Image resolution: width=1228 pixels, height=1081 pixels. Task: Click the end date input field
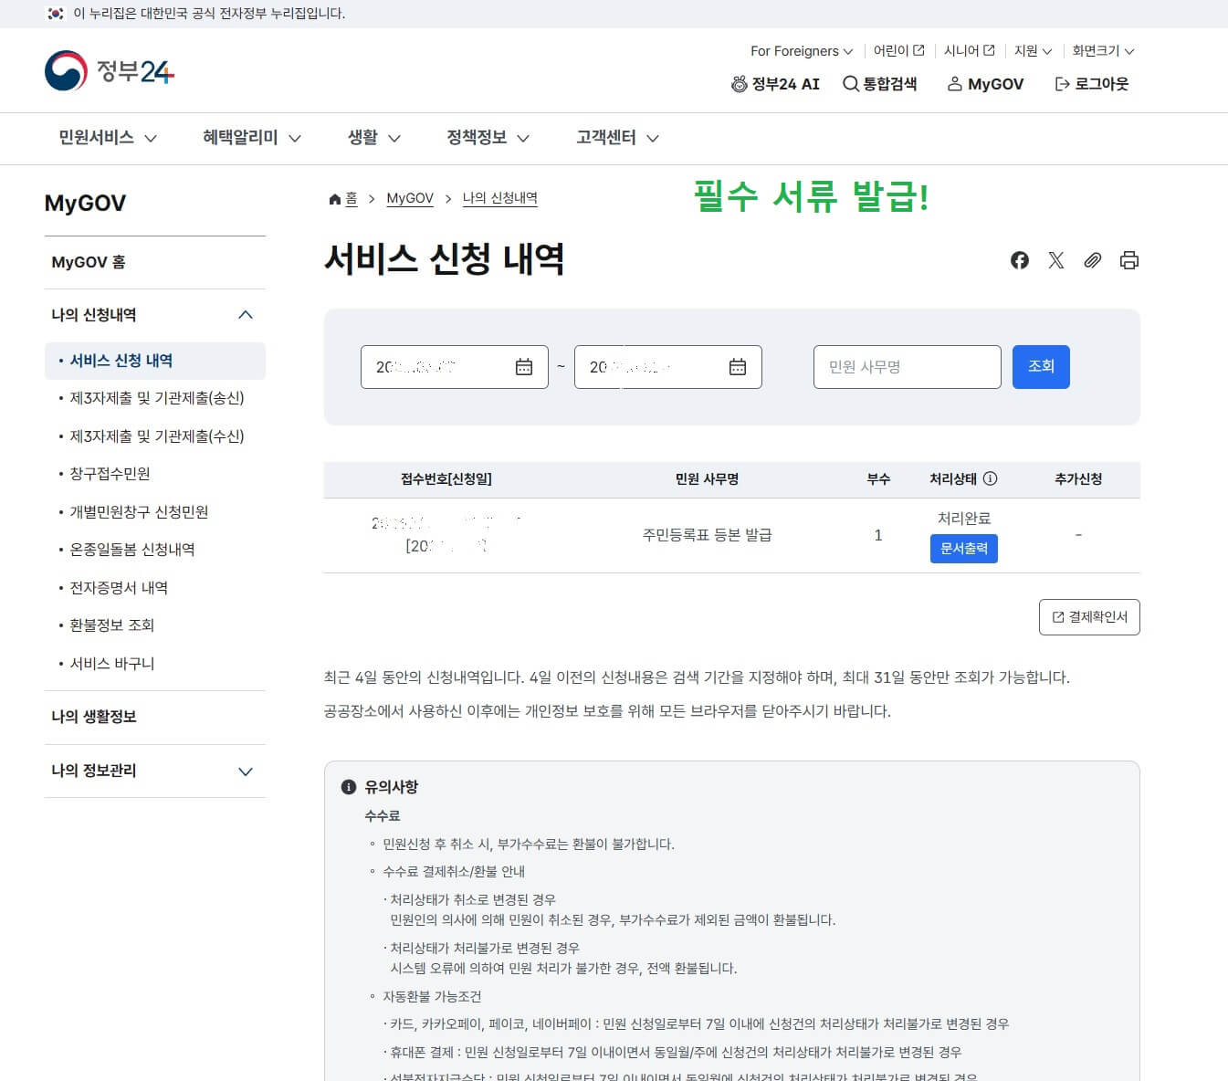(667, 367)
